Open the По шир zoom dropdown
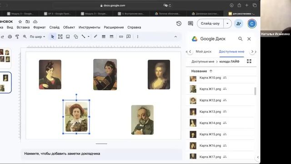The image size is (291, 164). click(37, 37)
